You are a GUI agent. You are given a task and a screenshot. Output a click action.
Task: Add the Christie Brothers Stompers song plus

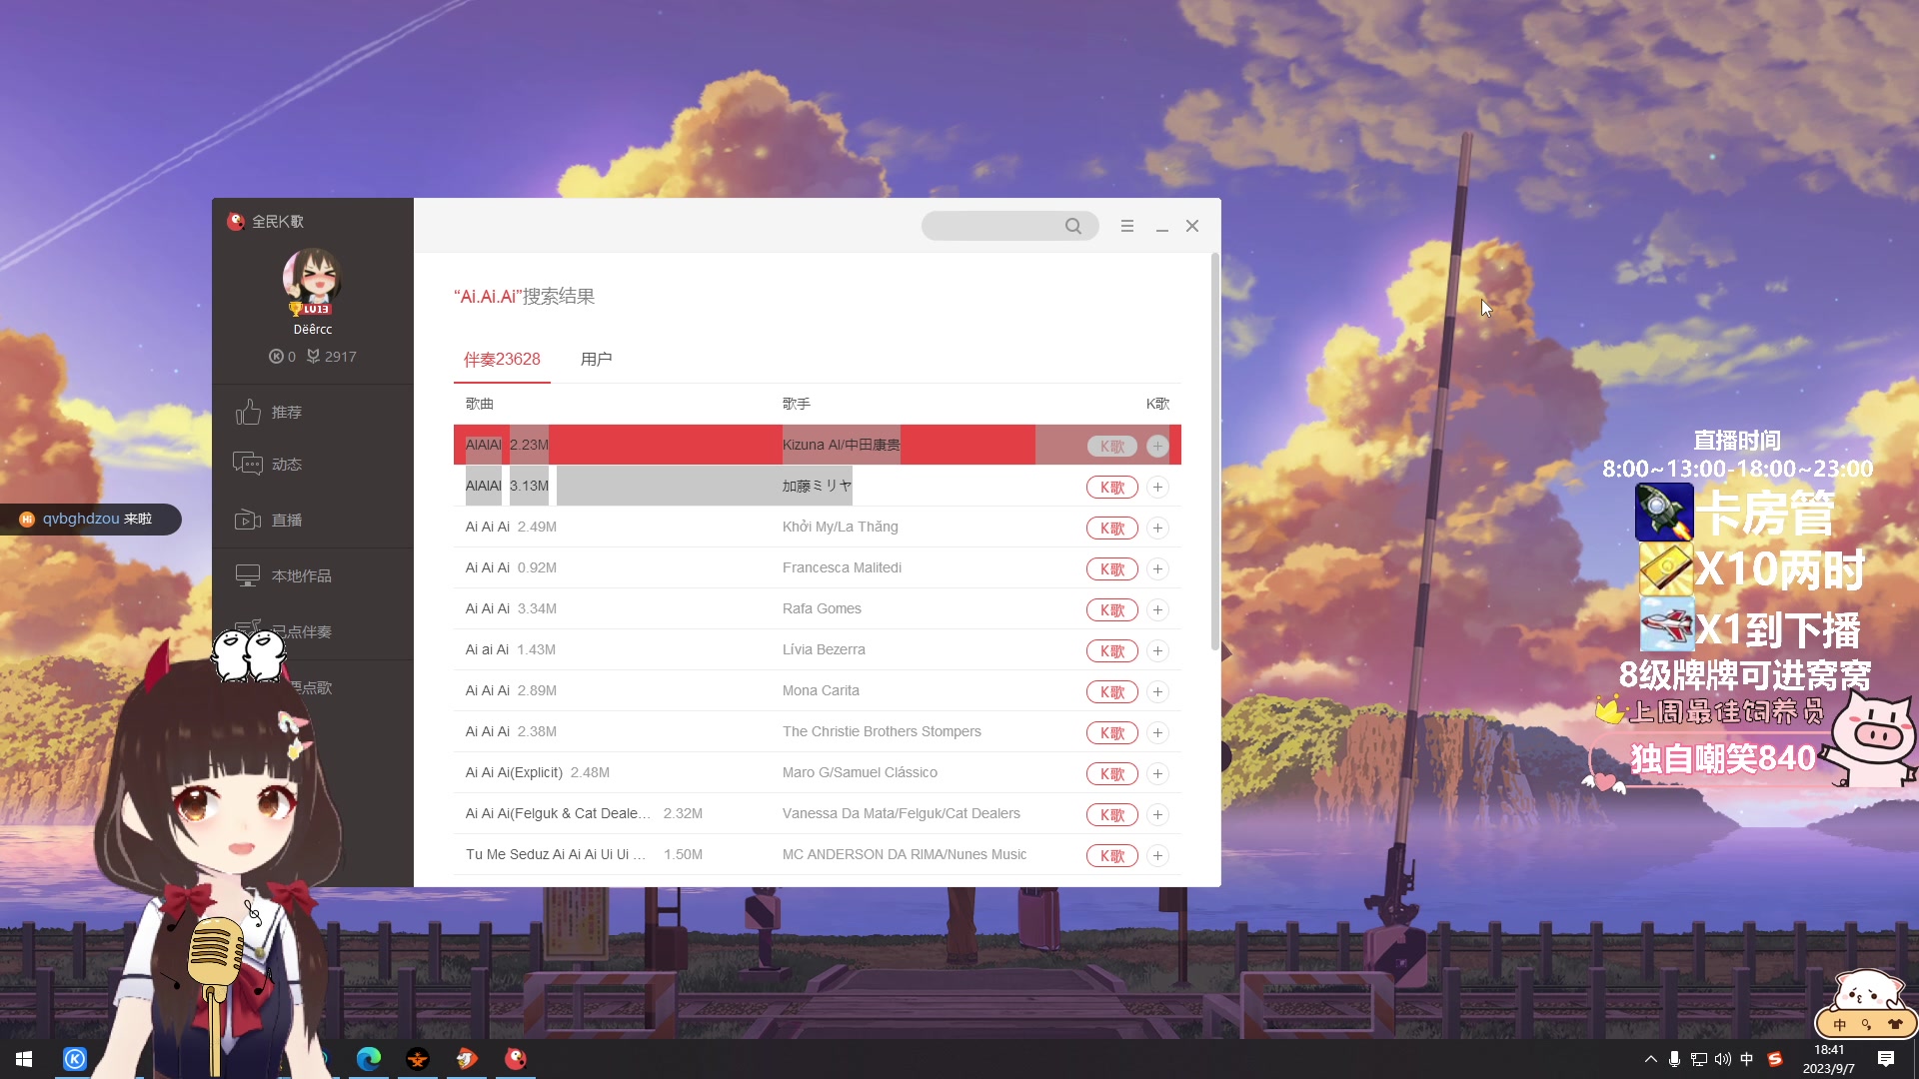click(x=1157, y=732)
